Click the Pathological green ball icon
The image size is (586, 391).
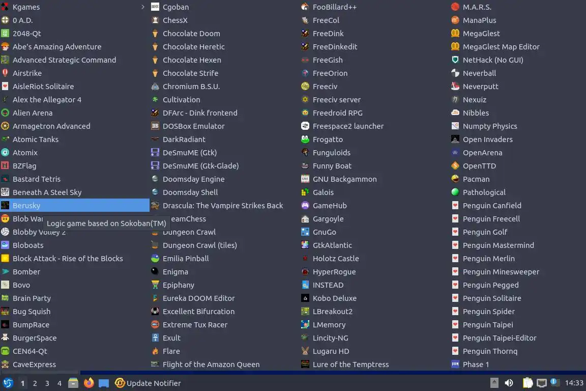[455, 192]
